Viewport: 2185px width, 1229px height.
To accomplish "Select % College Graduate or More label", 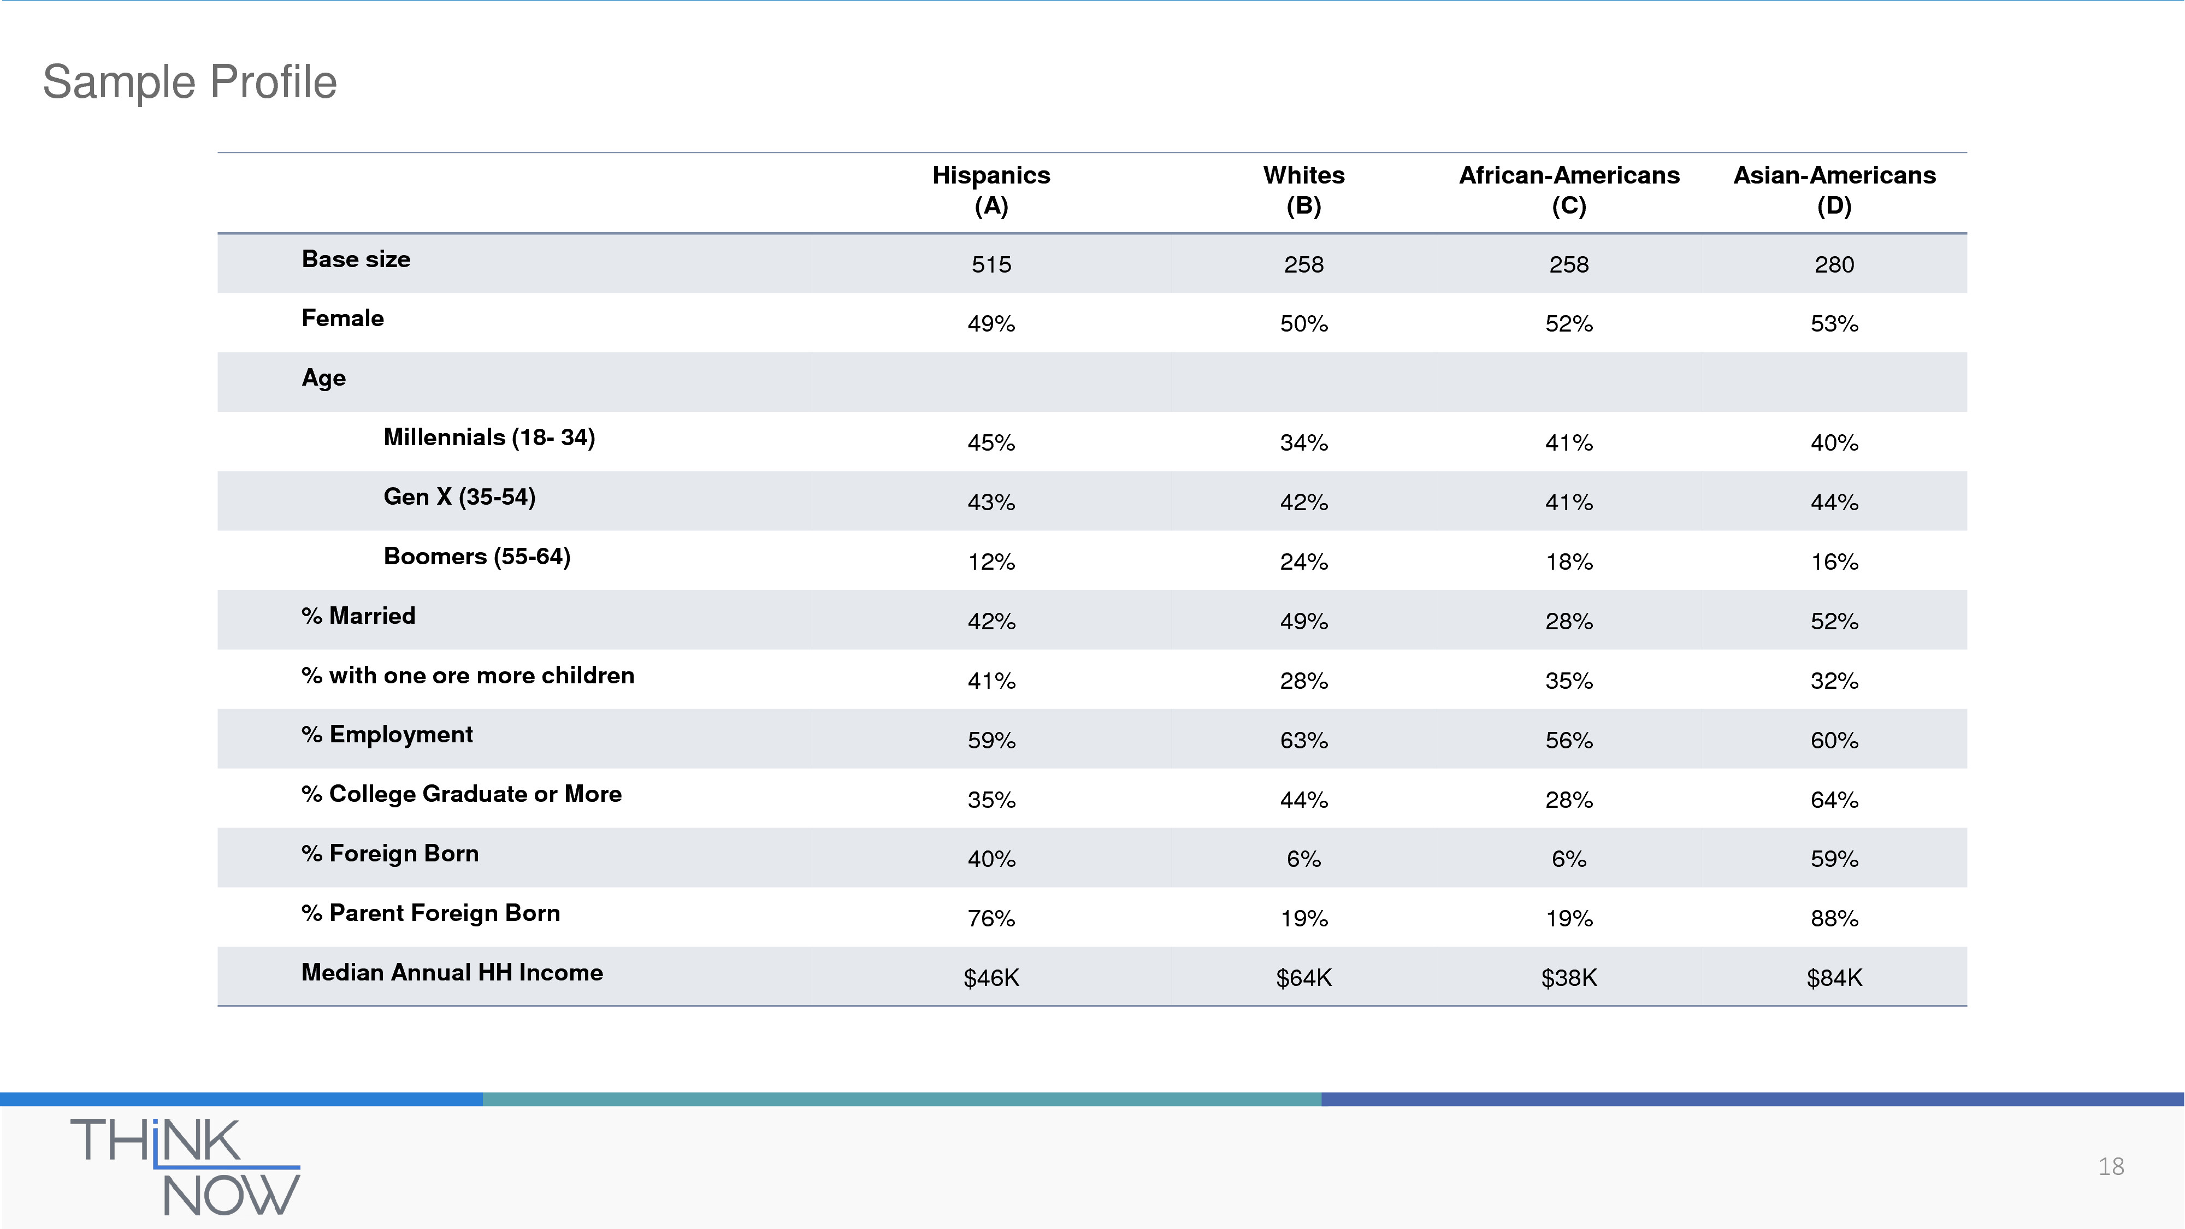I will click(462, 794).
